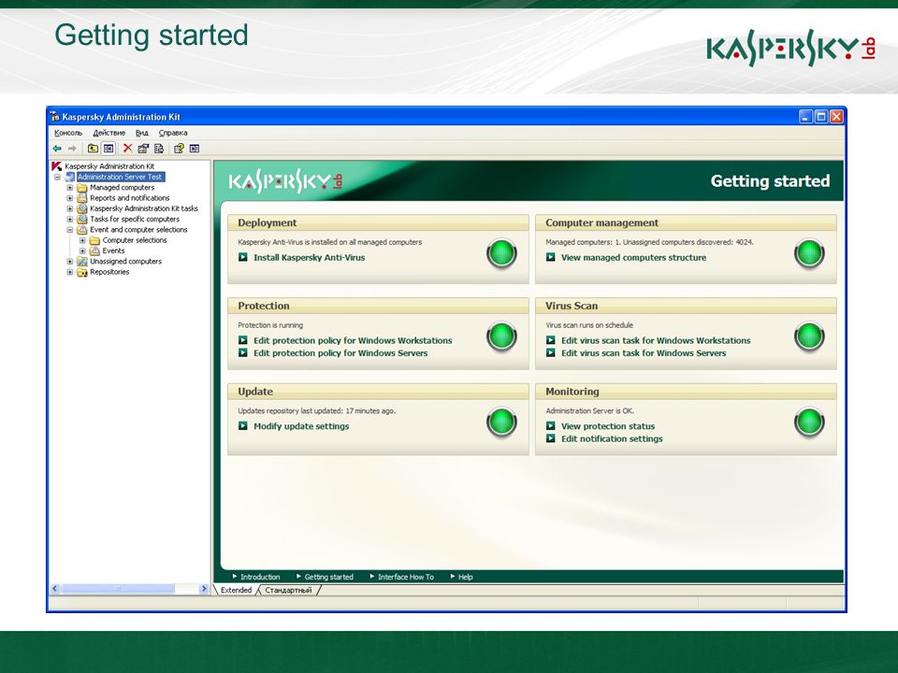Open the Properties toolbar icon

tap(143, 149)
